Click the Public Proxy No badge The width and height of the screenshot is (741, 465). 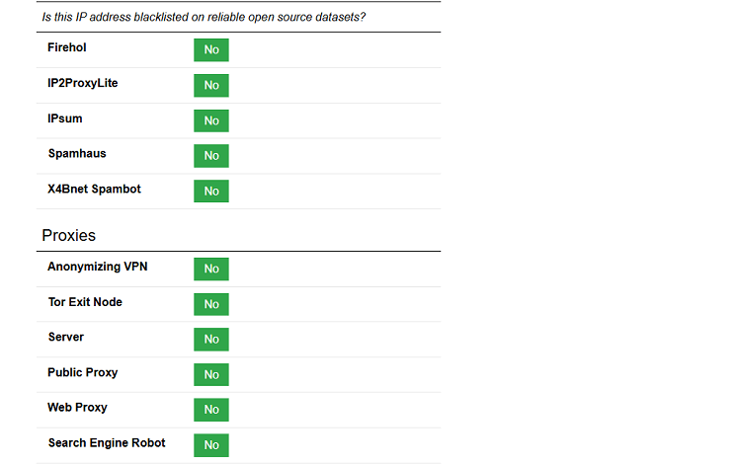click(x=211, y=375)
